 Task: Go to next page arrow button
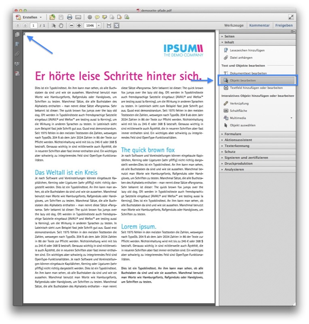pyautogui.click(x=25, y=26)
